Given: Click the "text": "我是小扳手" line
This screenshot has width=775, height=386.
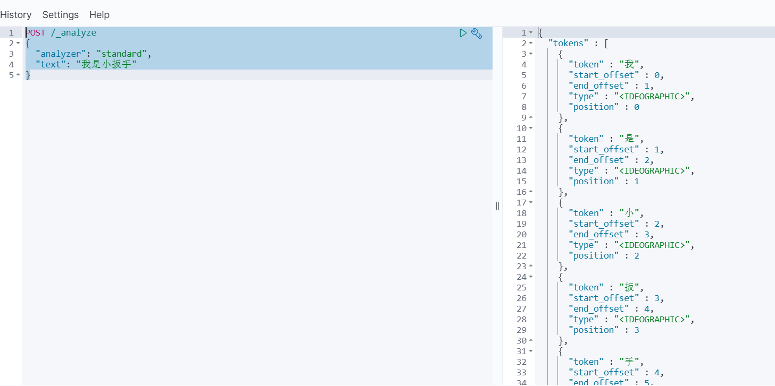Looking at the screenshot, I should coord(86,65).
